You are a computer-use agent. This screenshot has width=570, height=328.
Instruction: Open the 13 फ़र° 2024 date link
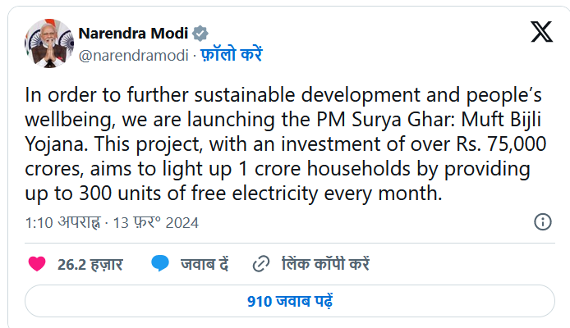tap(157, 223)
